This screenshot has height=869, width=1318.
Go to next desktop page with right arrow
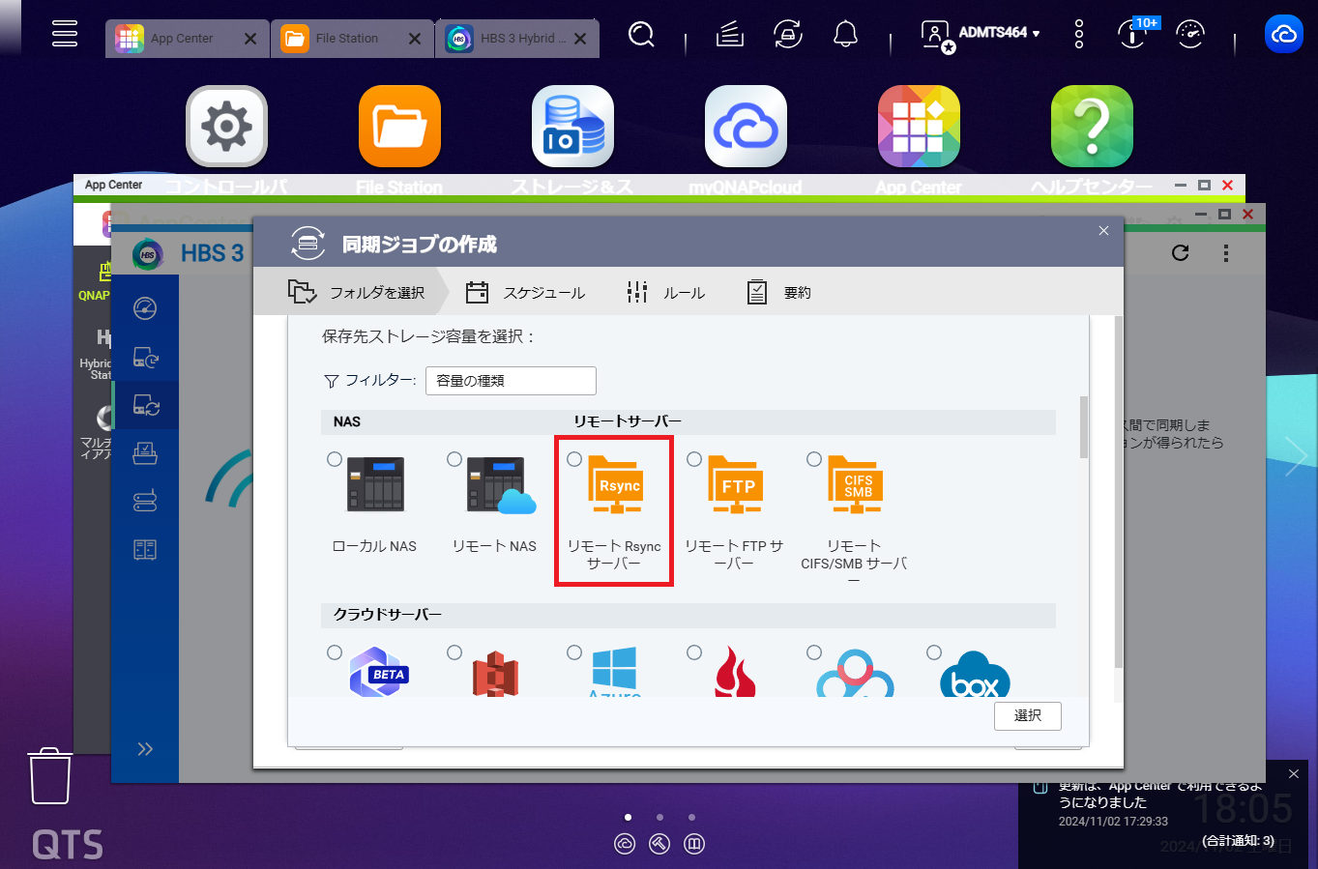tap(1296, 456)
